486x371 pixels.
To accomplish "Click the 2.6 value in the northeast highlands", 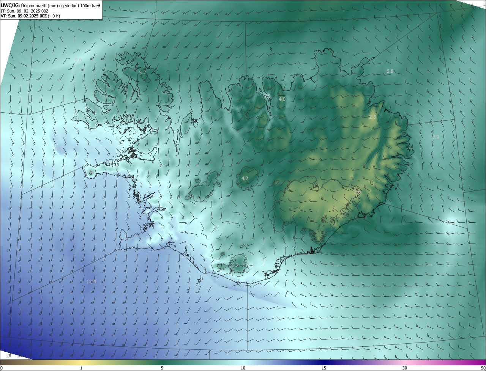I will 372,117.
